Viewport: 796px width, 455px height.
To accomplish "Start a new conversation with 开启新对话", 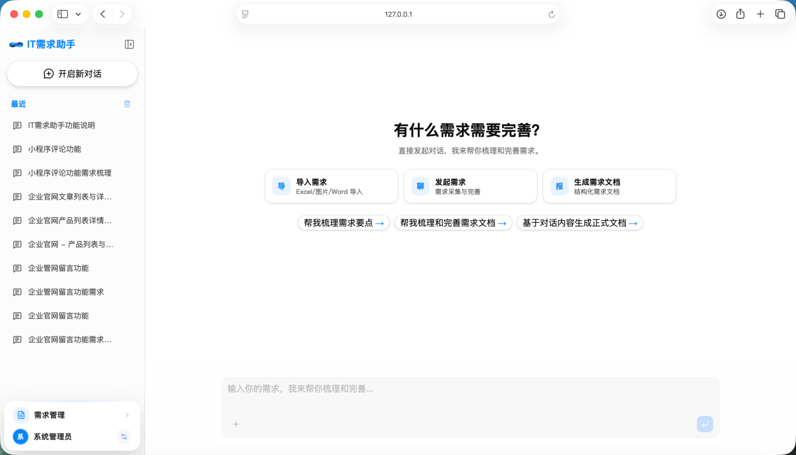I will tap(72, 73).
